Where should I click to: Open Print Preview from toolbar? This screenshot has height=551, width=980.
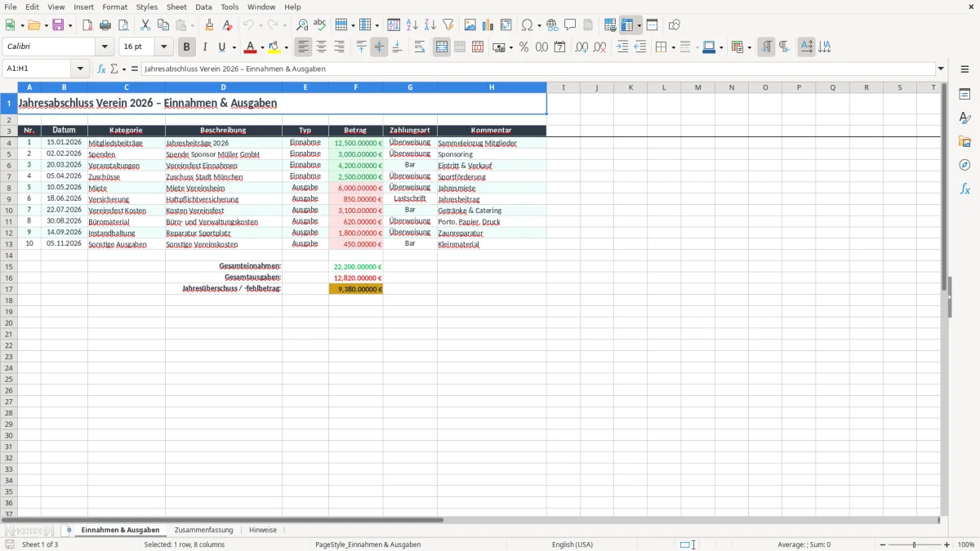(123, 25)
